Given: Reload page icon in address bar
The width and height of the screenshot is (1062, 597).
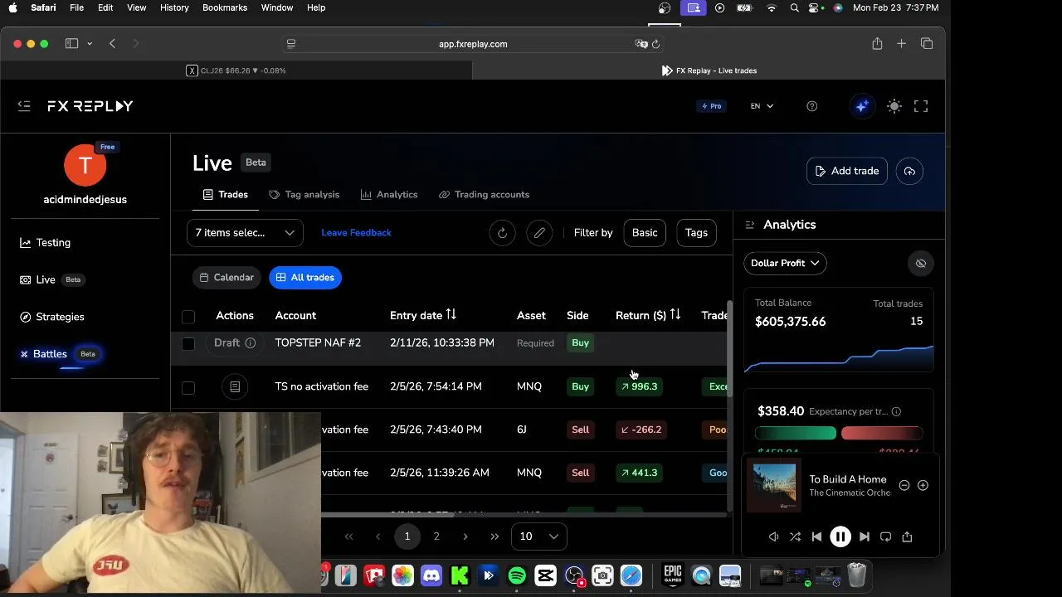Looking at the screenshot, I should pyautogui.click(x=655, y=44).
